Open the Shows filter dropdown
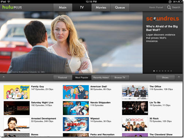 coord(165,78)
